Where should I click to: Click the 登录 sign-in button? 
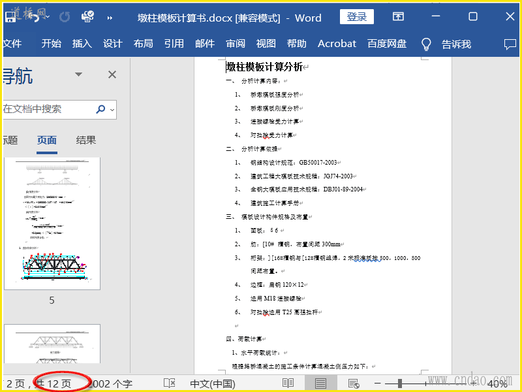click(x=356, y=17)
